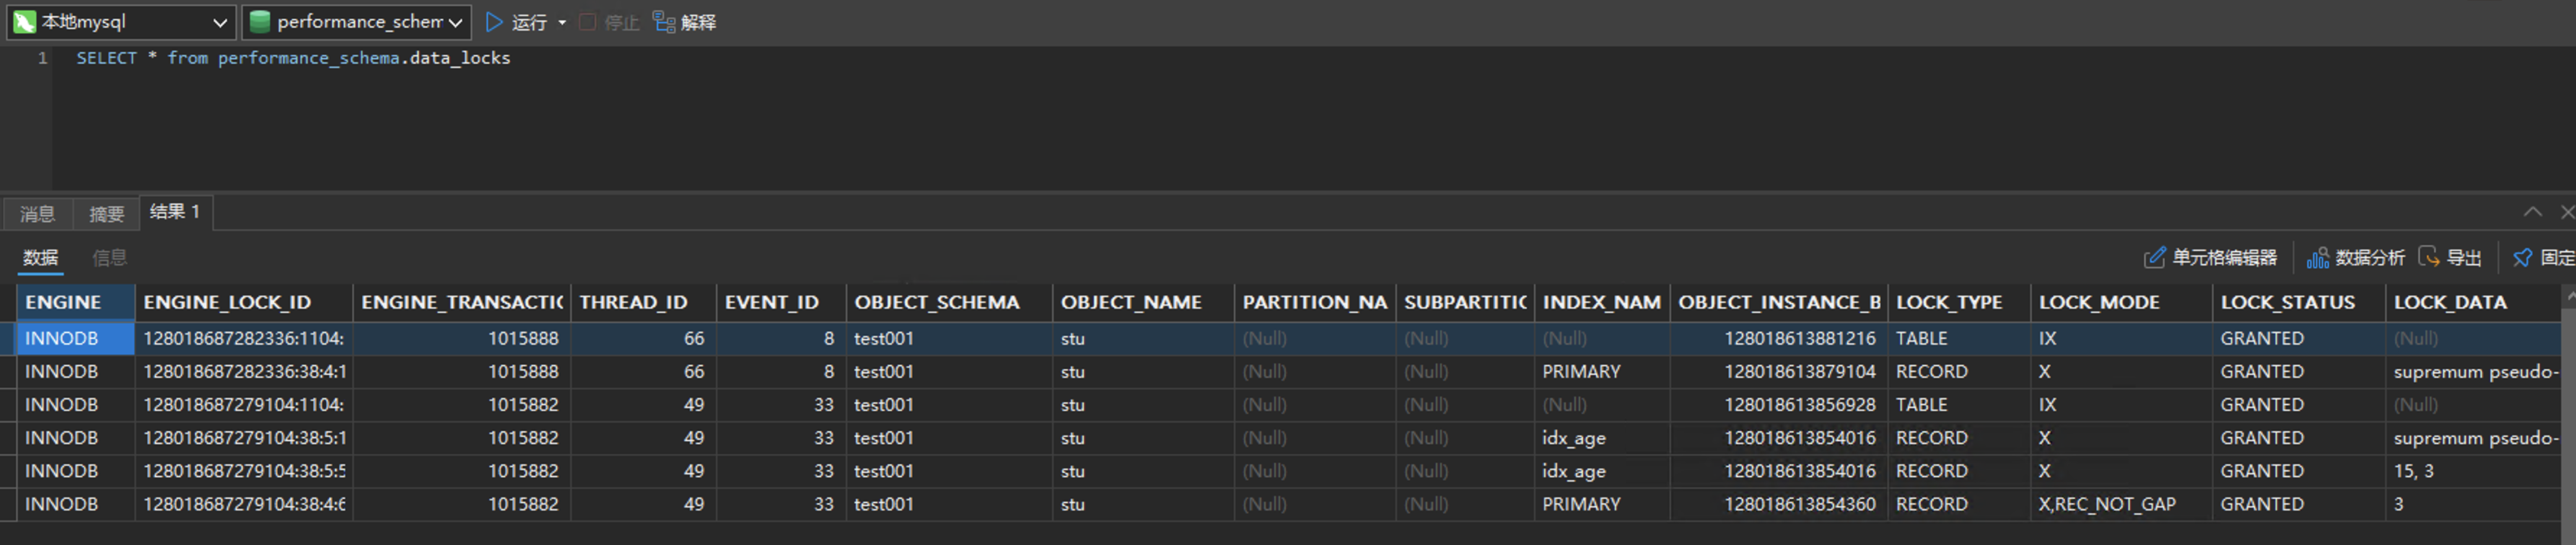This screenshot has height=545, width=2576.
Task: Expand the Run button dropdown arrow
Action: (562, 22)
